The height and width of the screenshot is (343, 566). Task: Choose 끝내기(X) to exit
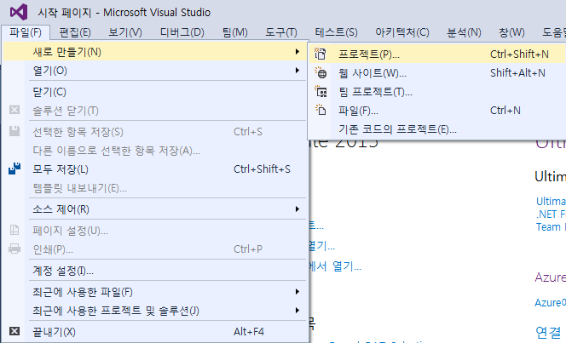pyautogui.click(x=155, y=331)
